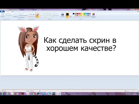Select the Text tool (letter A)
This screenshot has height=104, width=139.
pyautogui.click(x=34, y=14)
